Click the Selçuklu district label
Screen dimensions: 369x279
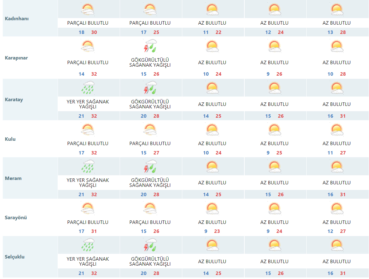click(x=15, y=257)
